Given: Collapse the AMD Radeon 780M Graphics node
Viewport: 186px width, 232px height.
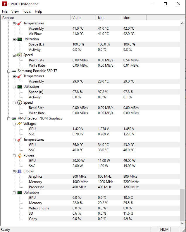Looking at the screenshot, I should pos(8,119).
